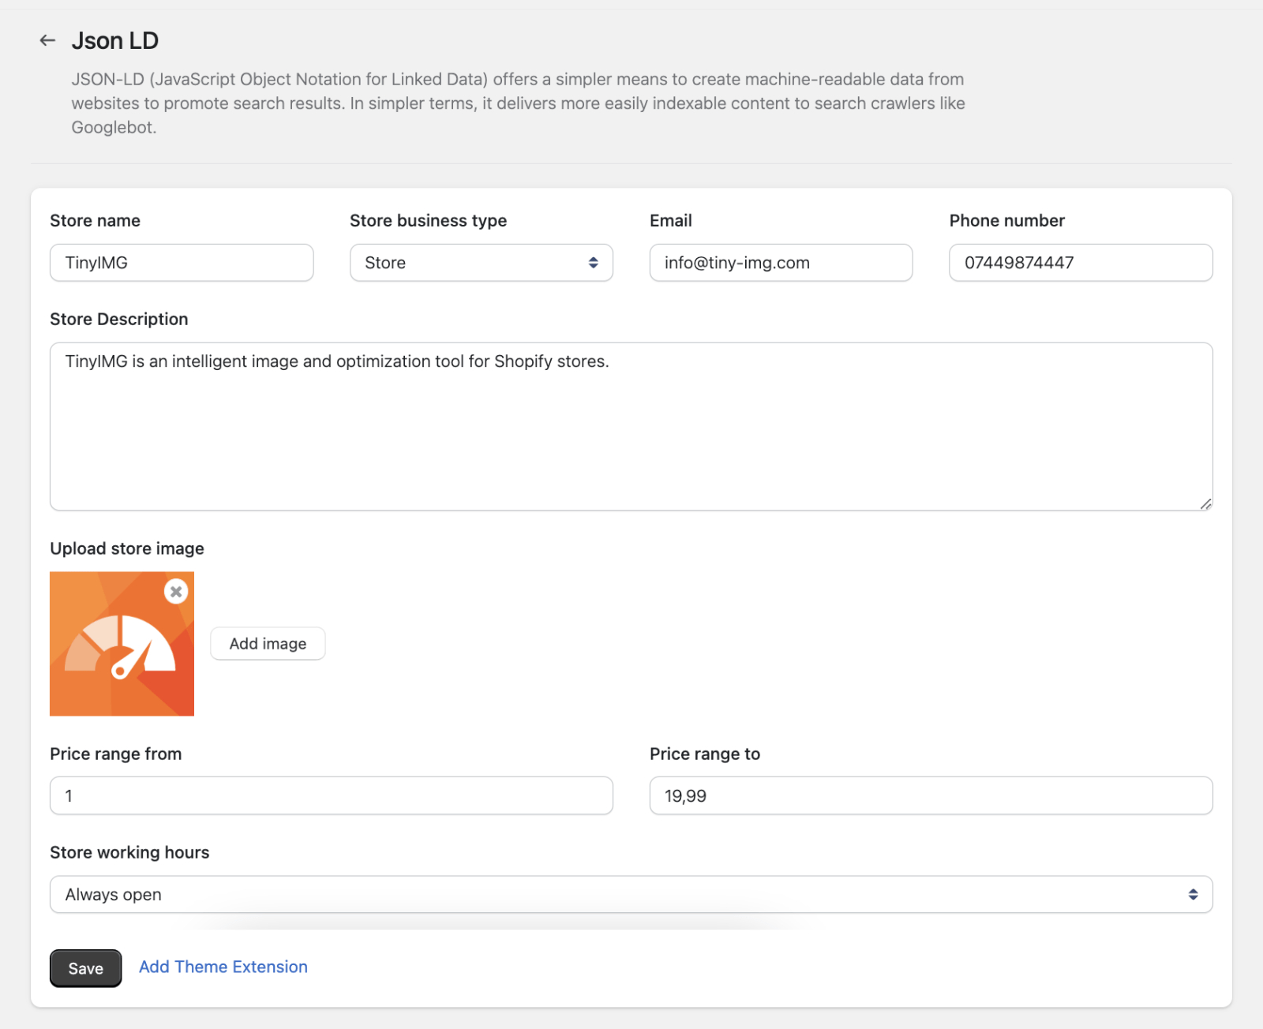
Task: Click the chevron on Store business type selector
Action: [593, 263]
